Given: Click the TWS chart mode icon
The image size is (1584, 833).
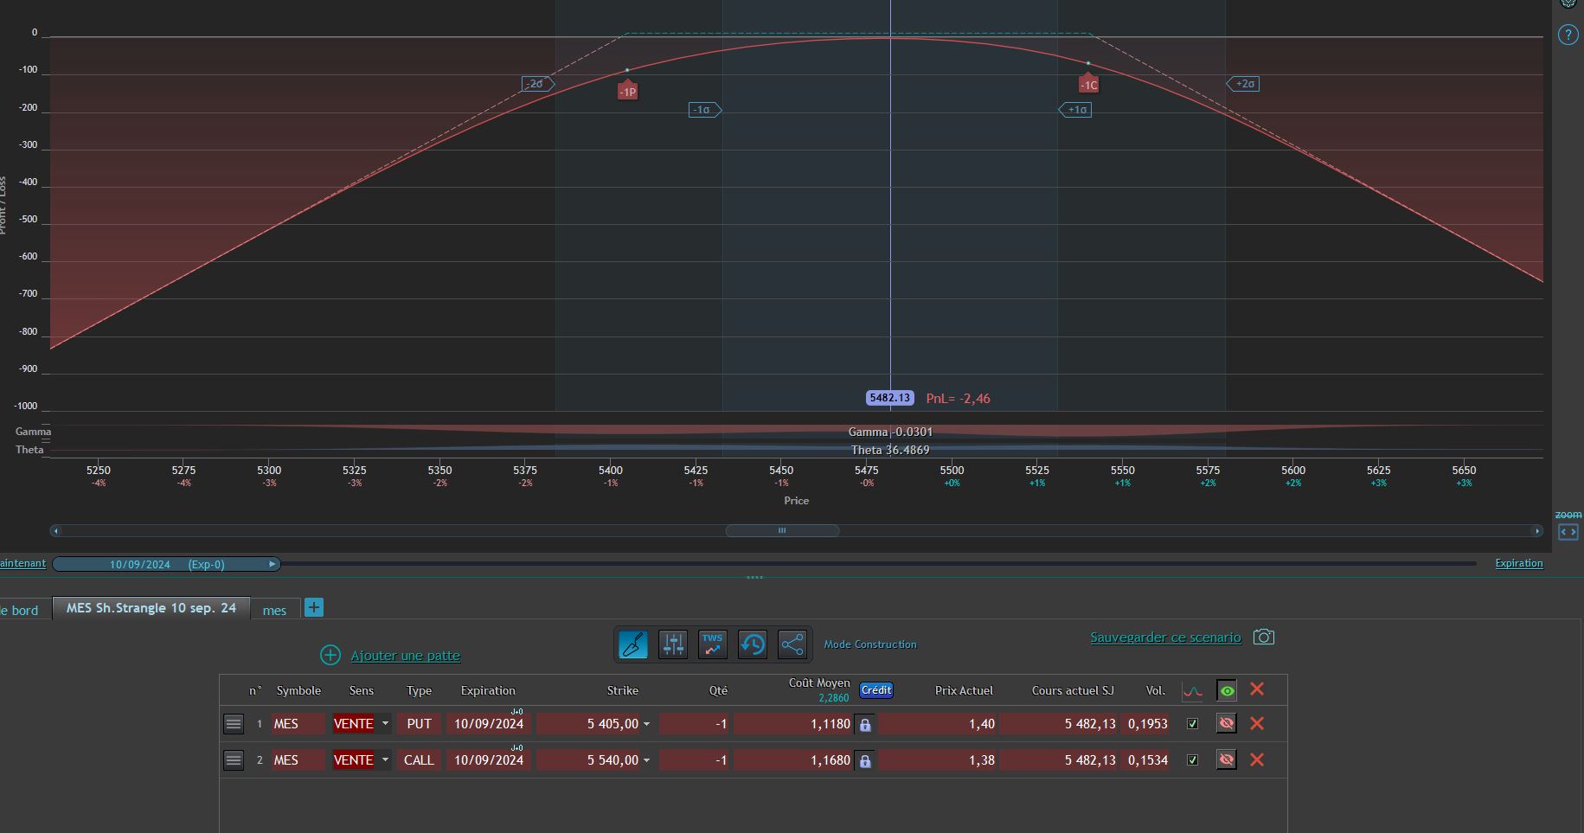Looking at the screenshot, I should tap(713, 644).
